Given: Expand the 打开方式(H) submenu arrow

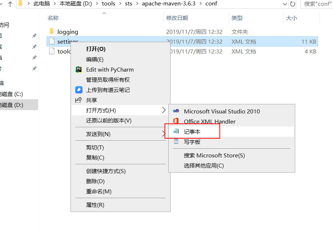Looking at the screenshot, I should [x=164, y=110].
